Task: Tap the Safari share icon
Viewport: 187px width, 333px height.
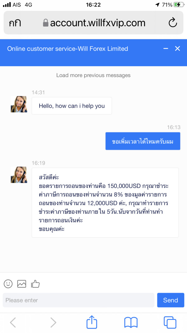Action: tap(92, 322)
